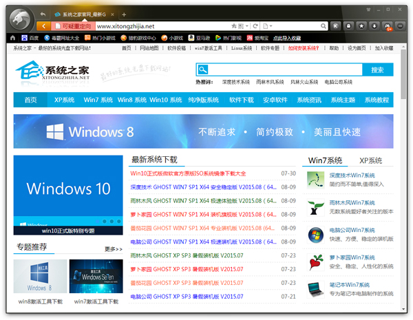Viewport: 413px width, 320px height.
Task: Click the 笔记本Win7系统 laptop icon
Action: 315,290
